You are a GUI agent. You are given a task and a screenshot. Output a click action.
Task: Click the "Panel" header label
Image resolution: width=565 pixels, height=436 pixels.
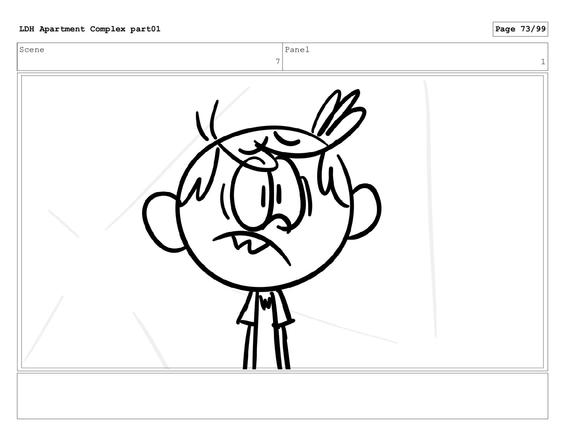click(x=297, y=50)
